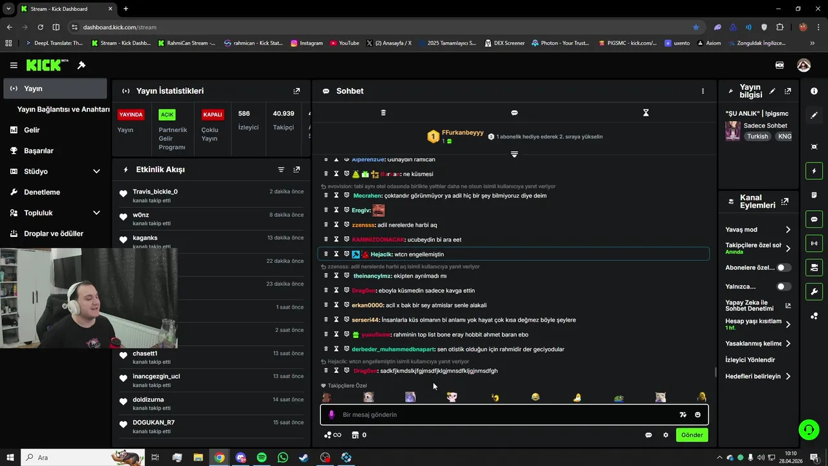The width and height of the screenshot is (828, 466).
Task: Click the pin icon next to KICK logo
Action: tap(82, 65)
